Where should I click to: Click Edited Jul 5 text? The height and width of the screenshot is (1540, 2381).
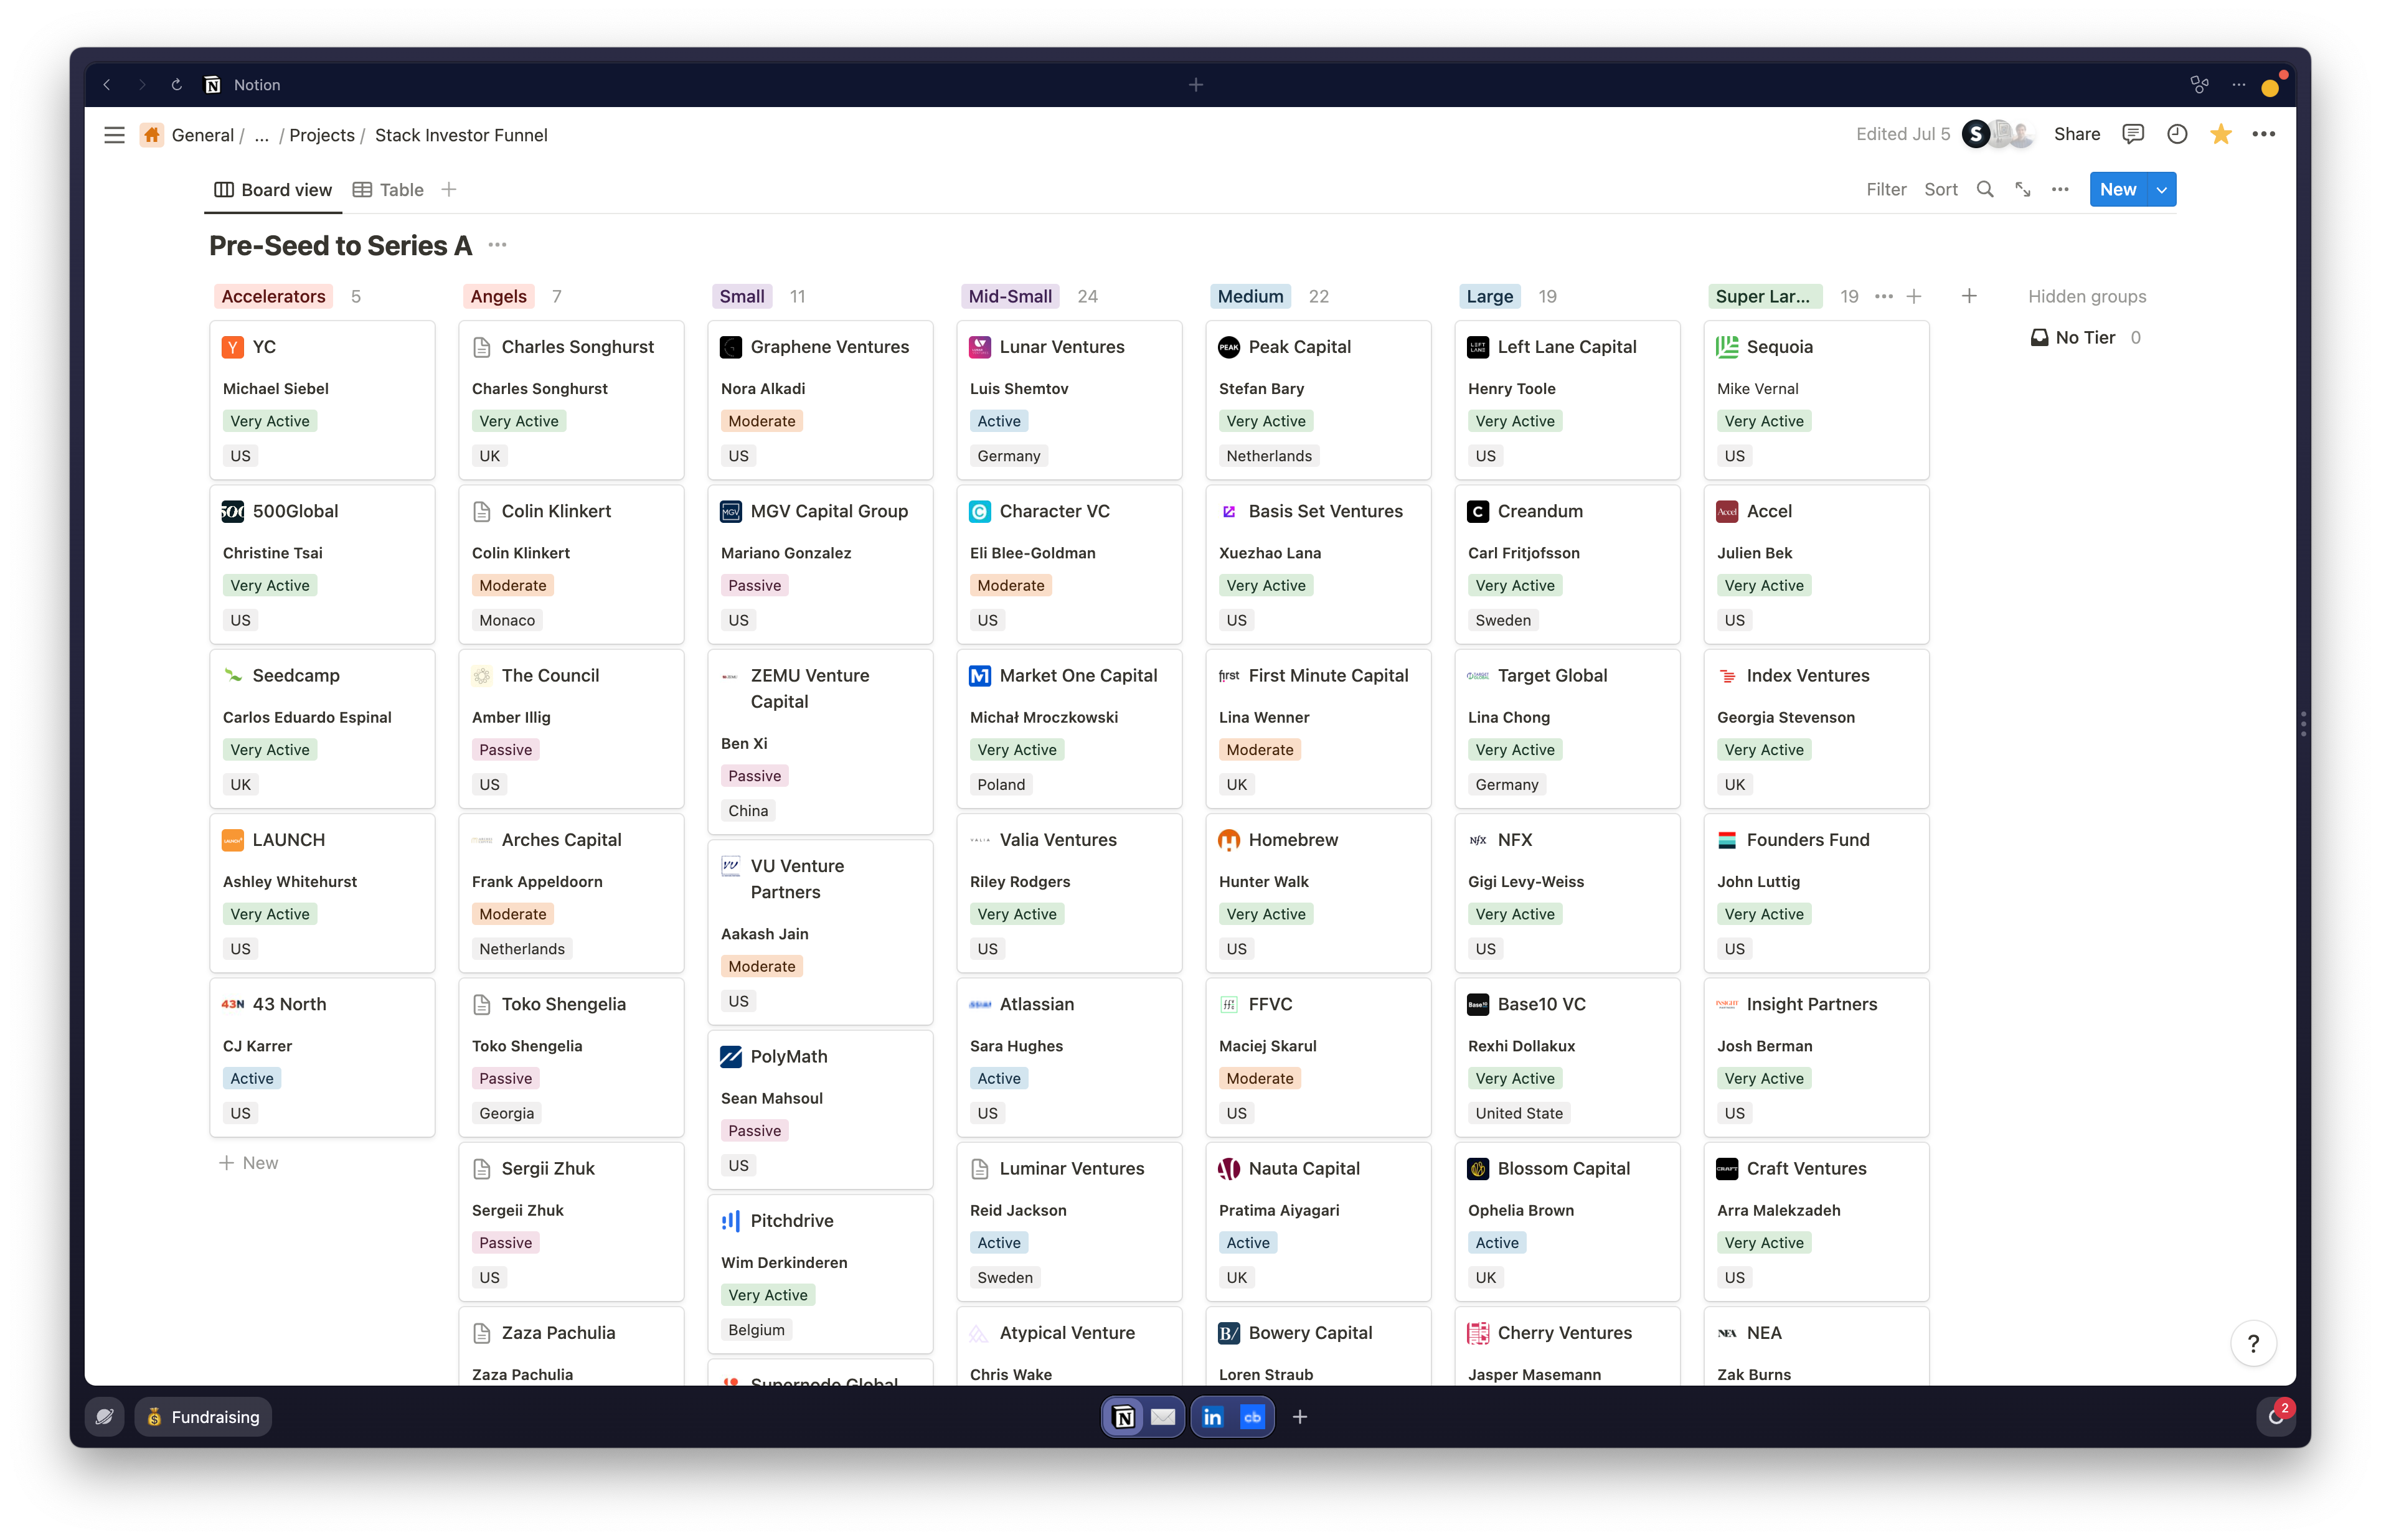pos(1902,134)
